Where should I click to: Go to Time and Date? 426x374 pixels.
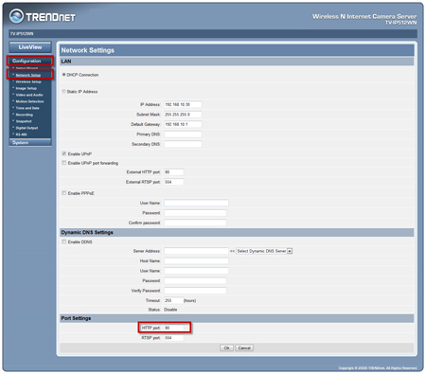coord(27,108)
